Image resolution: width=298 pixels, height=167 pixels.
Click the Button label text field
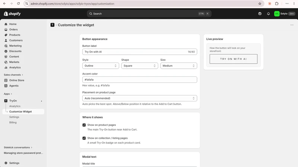click(140, 52)
